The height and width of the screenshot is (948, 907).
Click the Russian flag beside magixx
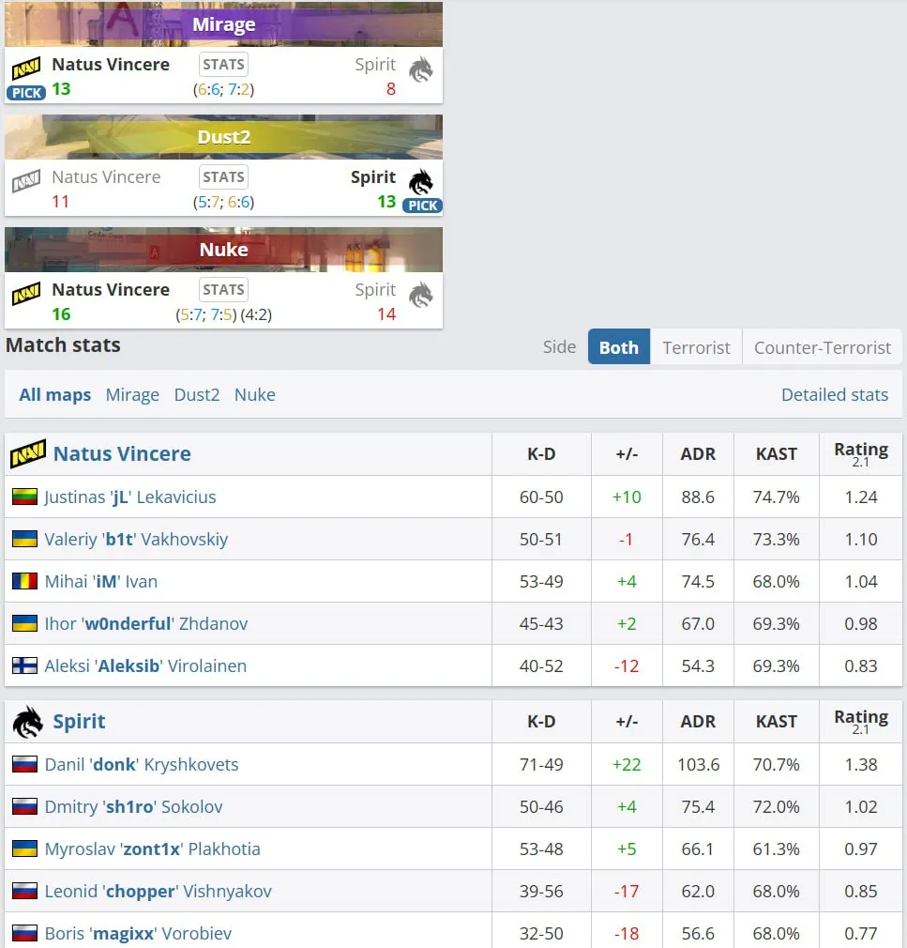click(24, 934)
